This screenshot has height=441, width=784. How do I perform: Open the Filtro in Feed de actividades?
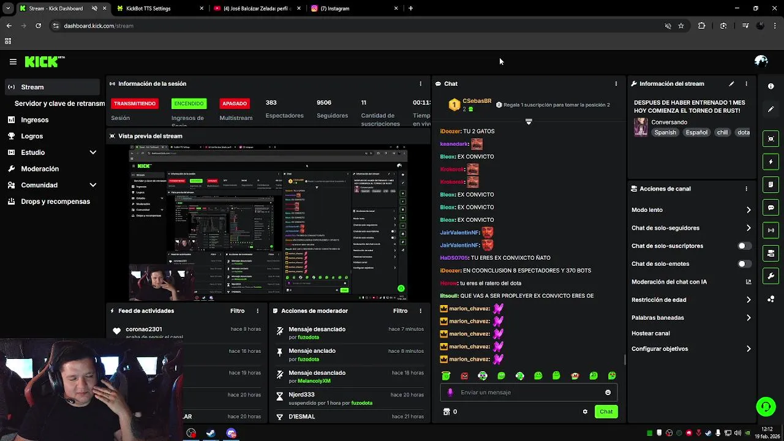click(x=237, y=311)
